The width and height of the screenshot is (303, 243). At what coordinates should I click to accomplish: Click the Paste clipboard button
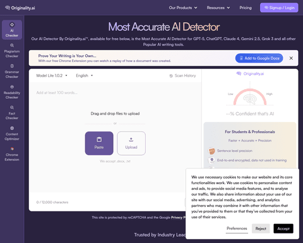pos(99,143)
